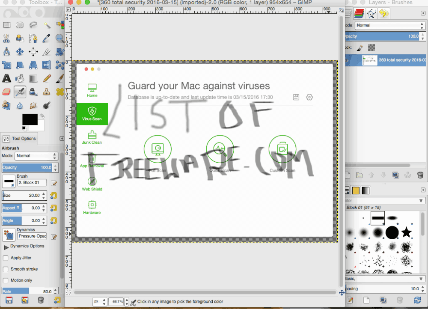Select the Paths tool
The width and height of the screenshot is (428, 309).
pyautogui.click(x=33, y=38)
